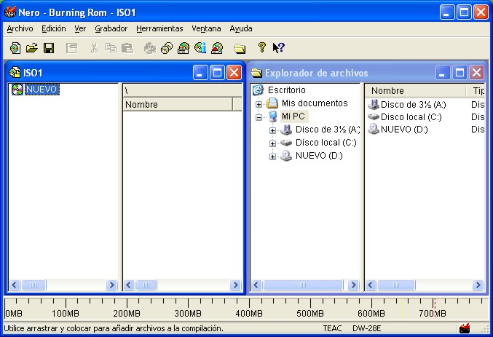Click the Open folder toolbar icon
The height and width of the screenshot is (337, 493).
click(31, 48)
